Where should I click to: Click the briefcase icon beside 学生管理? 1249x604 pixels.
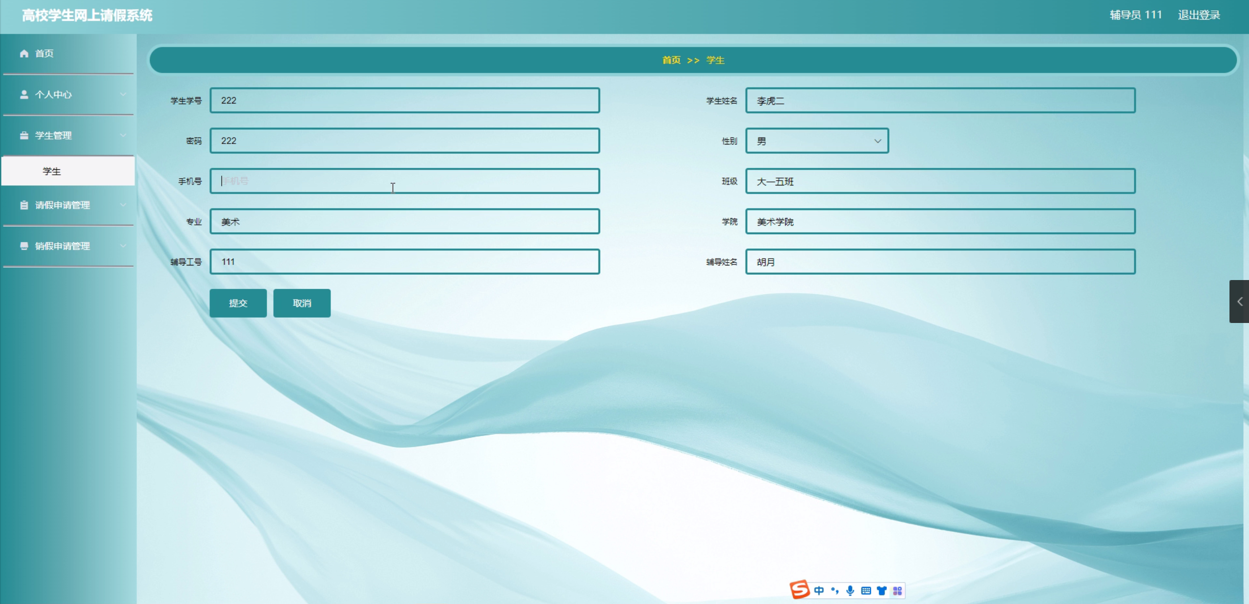click(24, 135)
